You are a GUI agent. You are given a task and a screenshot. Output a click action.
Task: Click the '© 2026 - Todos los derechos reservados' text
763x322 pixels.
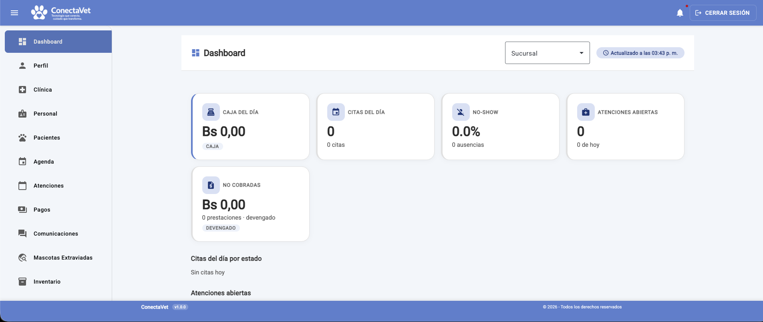click(x=582, y=307)
